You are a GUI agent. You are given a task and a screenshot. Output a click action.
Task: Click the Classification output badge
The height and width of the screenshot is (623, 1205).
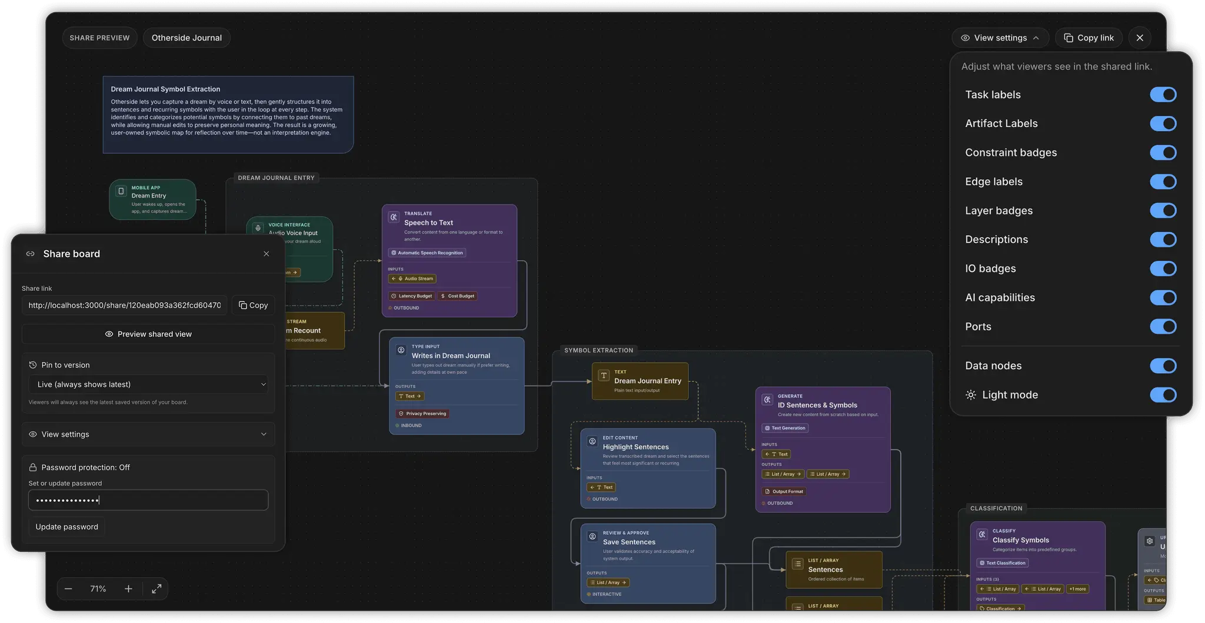pos(1001,608)
